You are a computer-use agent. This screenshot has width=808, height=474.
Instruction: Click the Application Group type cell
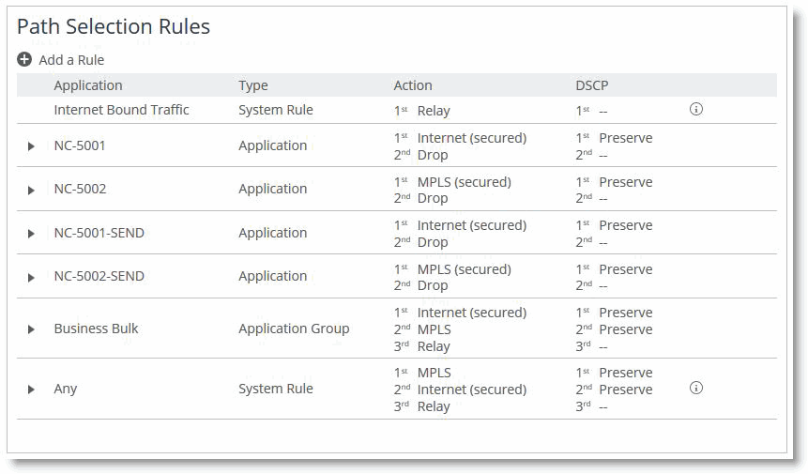(294, 329)
